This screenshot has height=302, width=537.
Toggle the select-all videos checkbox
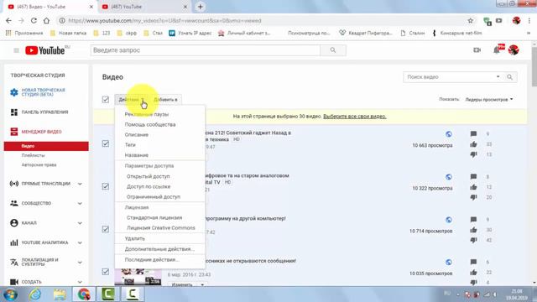(x=106, y=99)
